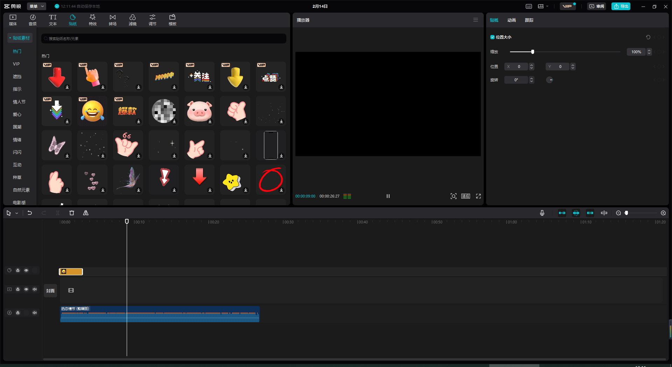Click the color scope icon beside the timecode

[347, 196]
